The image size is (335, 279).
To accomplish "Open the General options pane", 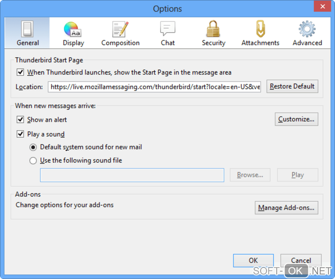I will pyautogui.click(x=27, y=33).
